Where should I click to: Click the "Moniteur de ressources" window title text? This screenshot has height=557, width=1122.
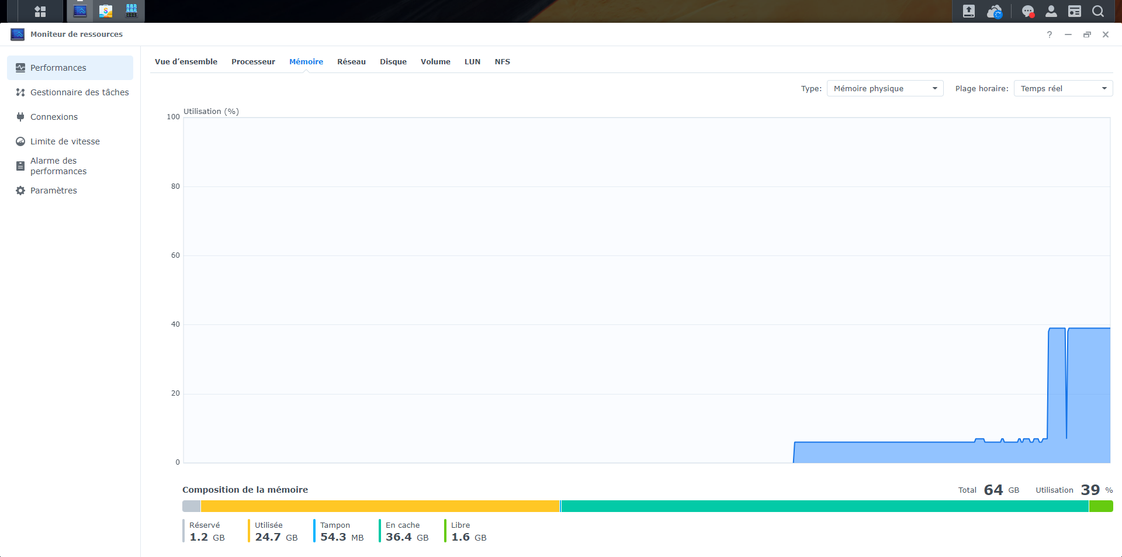[77, 34]
